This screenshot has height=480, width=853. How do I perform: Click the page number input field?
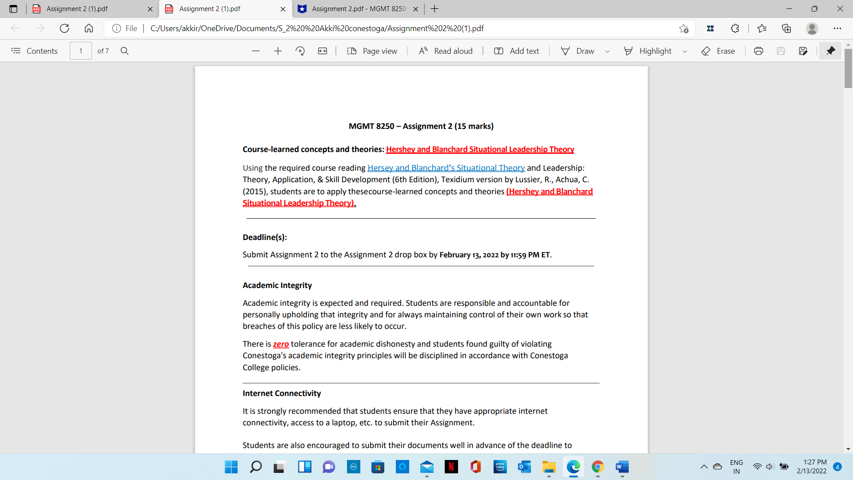point(81,51)
